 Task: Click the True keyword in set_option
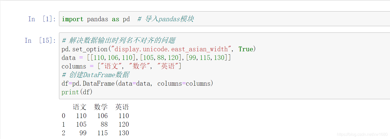[246, 49]
